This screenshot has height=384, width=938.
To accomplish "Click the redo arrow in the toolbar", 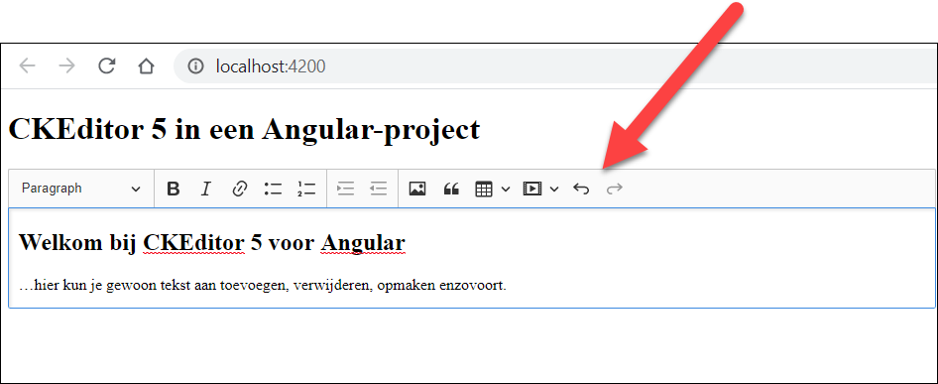I will click(615, 189).
